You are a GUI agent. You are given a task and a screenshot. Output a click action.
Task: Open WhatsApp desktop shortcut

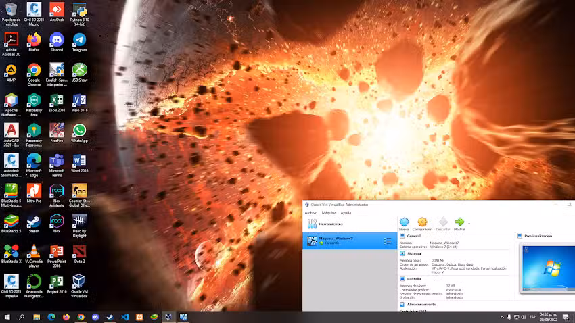pyautogui.click(x=79, y=130)
